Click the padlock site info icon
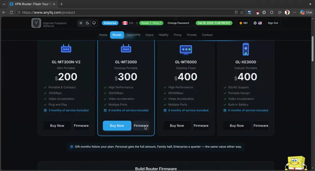Image resolution: width=315 pixels, height=171 pixels. (x=19, y=12)
